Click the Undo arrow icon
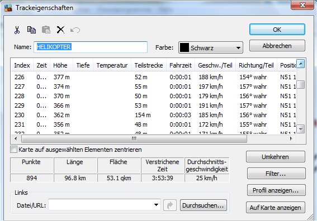Viewport: 317px width, 221px height. coord(75,30)
